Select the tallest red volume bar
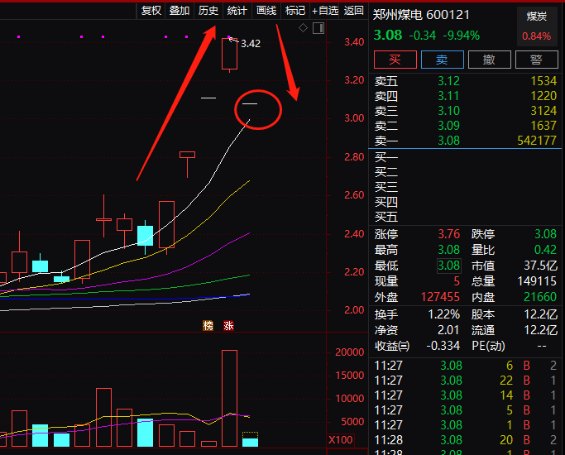The height and width of the screenshot is (455, 565). point(229,397)
